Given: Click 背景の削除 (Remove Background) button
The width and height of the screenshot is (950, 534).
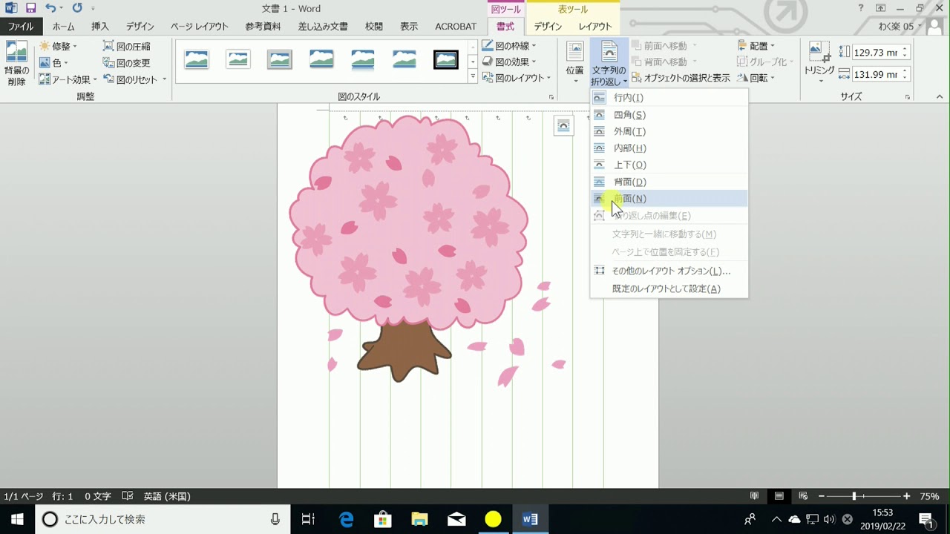Looking at the screenshot, I should click(16, 64).
